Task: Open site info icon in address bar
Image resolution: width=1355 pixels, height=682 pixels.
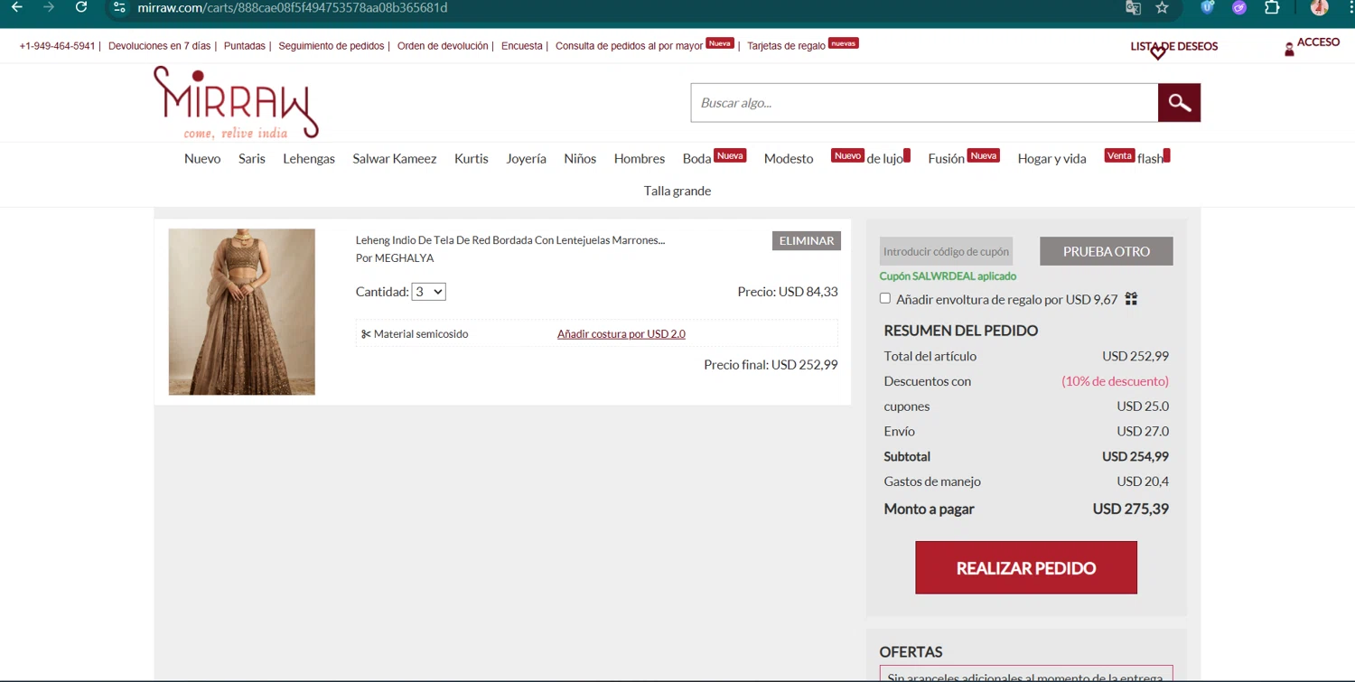Action: click(x=119, y=7)
